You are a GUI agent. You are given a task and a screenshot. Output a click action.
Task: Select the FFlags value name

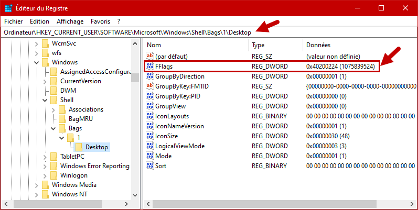click(164, 67)
